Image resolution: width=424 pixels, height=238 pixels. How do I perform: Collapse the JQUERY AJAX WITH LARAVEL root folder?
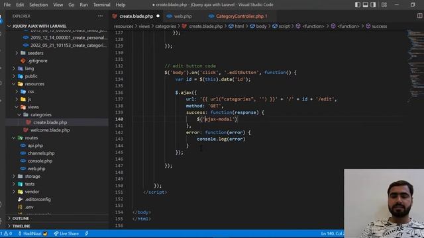click(39, 26)
